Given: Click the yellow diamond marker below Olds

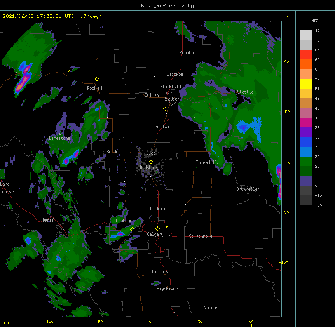Looking at the screenshot, I should 151,162.
